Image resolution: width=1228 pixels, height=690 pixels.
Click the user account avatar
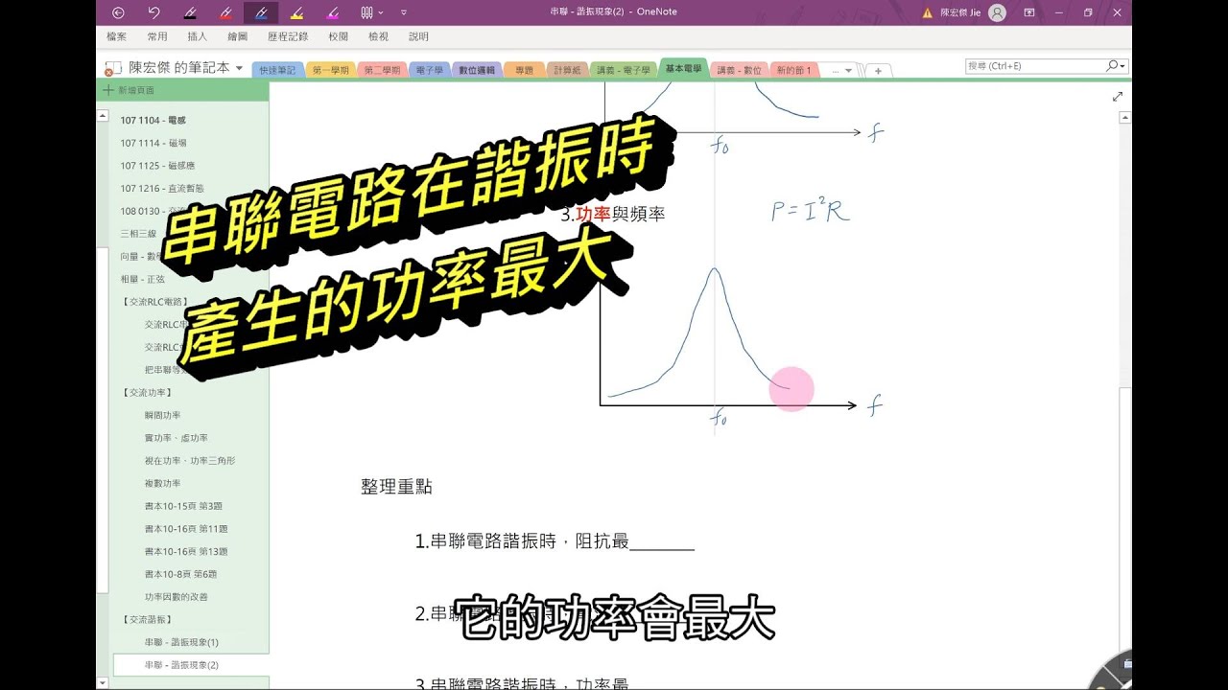point(997,12)
